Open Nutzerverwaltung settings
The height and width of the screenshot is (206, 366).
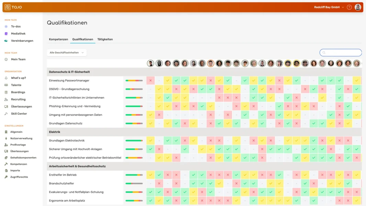(x=21, y=138)
